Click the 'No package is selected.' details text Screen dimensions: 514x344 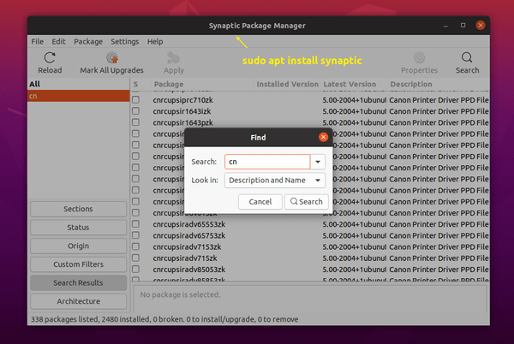click(180, 294)
